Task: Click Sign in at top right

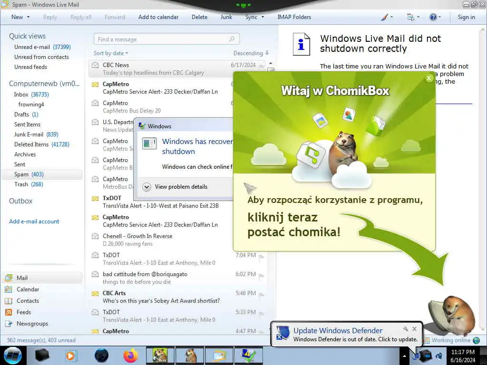Action: pos(466,17)
